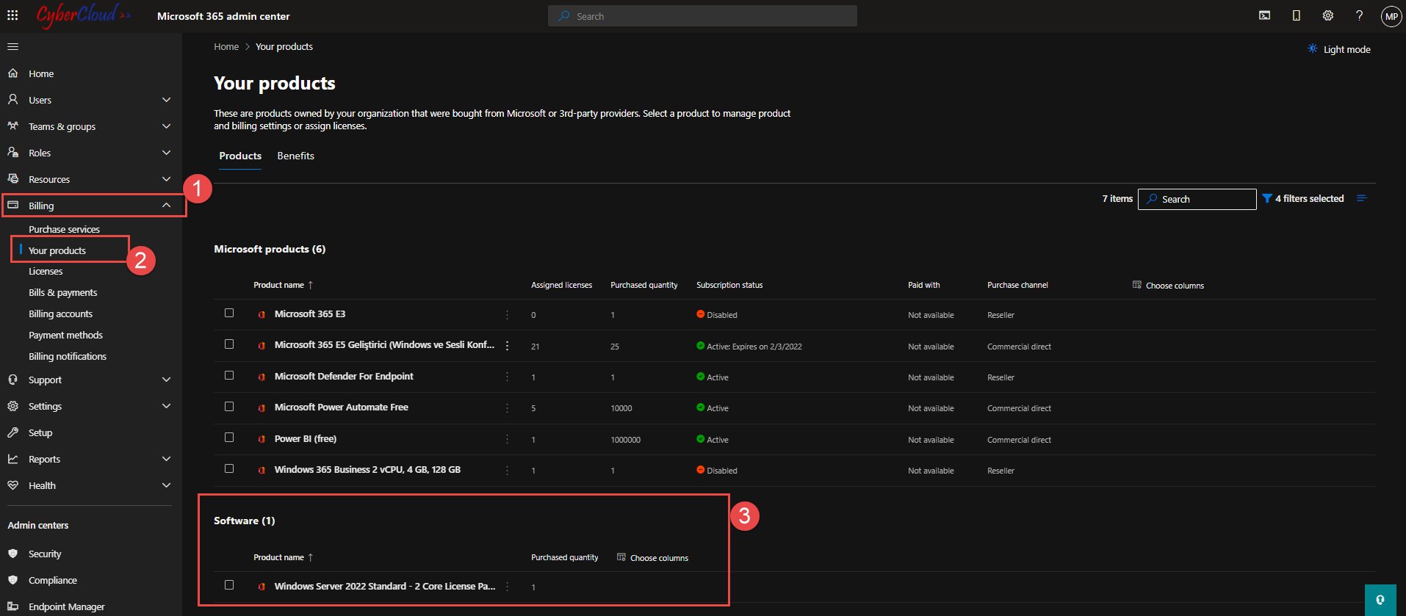Viewport: 1406px width, 616px height.
Task: Select the Power BI (free) checkbox
Action: tap(229, 437)
